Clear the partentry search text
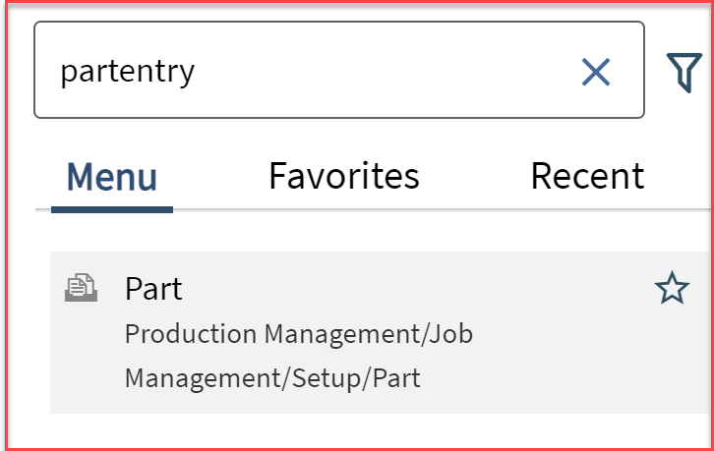Image resolution: width=714 pixels, height=451 pixels. point(596,72)
